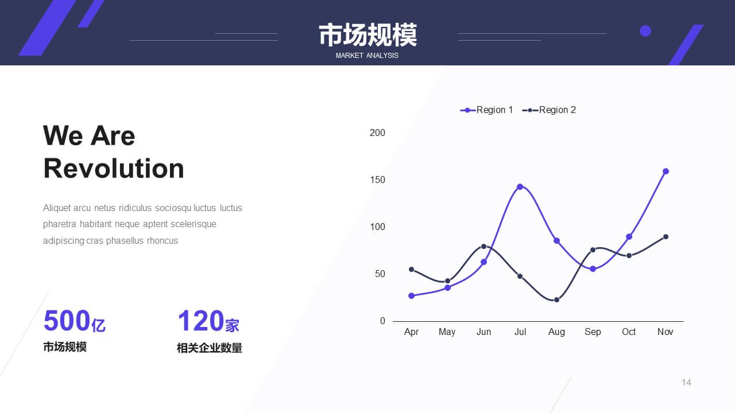Select the Sep axis label
This screenshot has height=413, width=735.
click(x=593, y=332)
